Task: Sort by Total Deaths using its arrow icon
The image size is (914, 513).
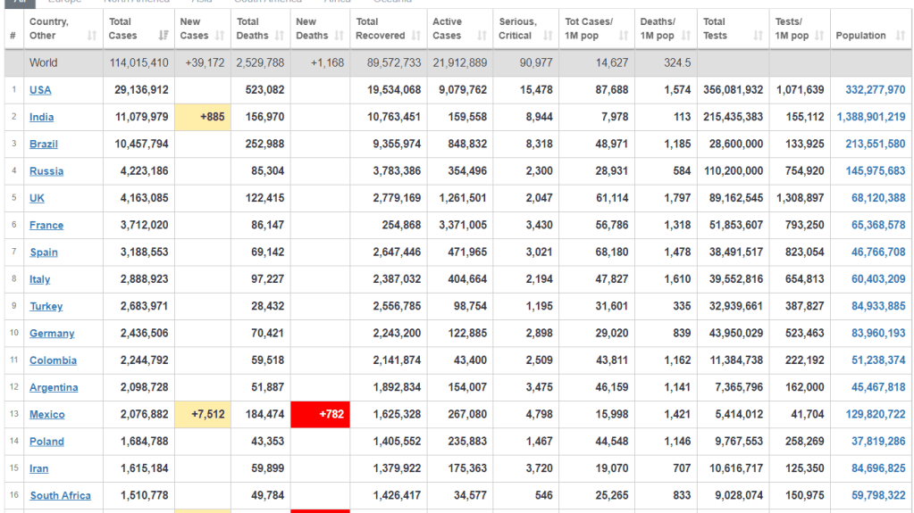Action: [280, 36]
